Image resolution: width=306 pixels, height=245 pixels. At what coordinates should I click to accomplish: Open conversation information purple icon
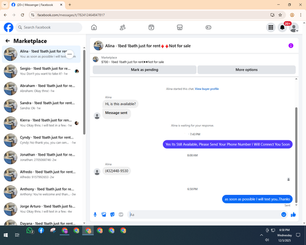[x=291, y=45]
